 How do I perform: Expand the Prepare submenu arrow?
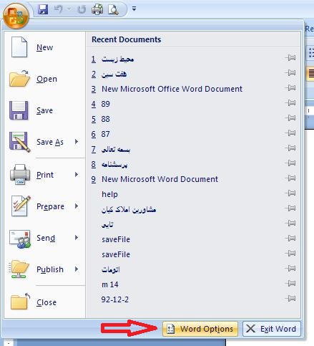point(77,206)
